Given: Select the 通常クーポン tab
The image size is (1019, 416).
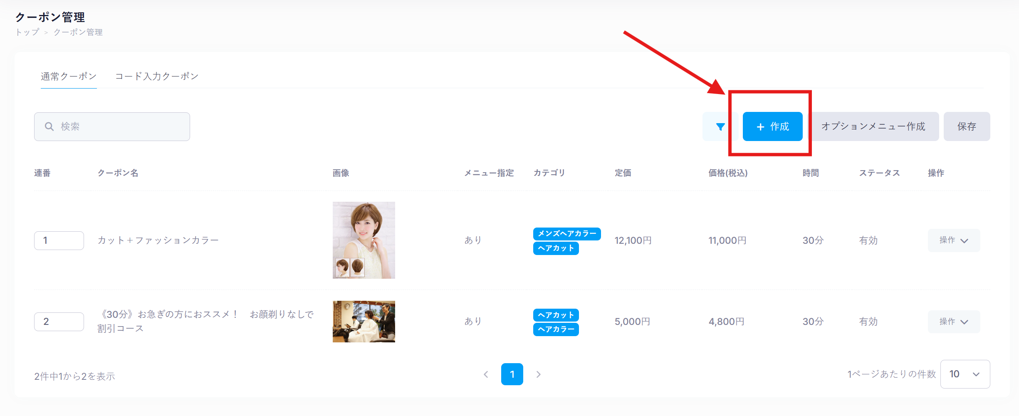Looking at the screenshot, I should click(x=69, y=77).
